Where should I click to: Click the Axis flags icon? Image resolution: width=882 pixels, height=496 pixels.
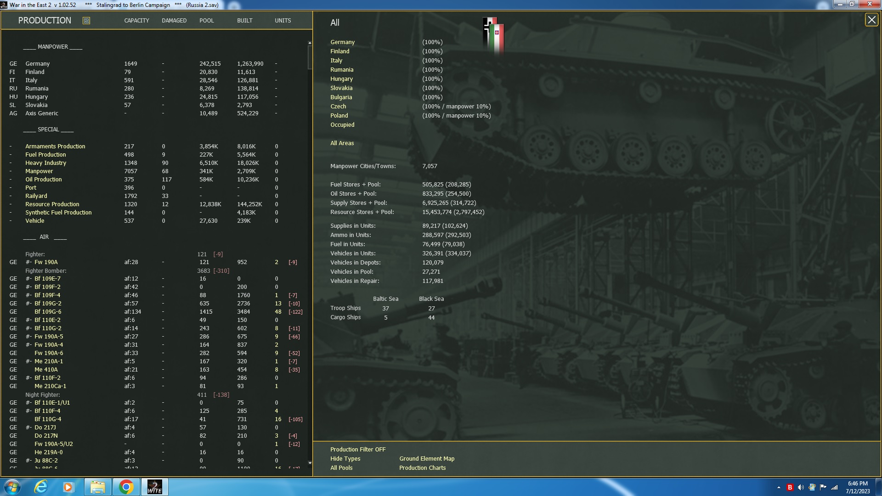(493, 35)
